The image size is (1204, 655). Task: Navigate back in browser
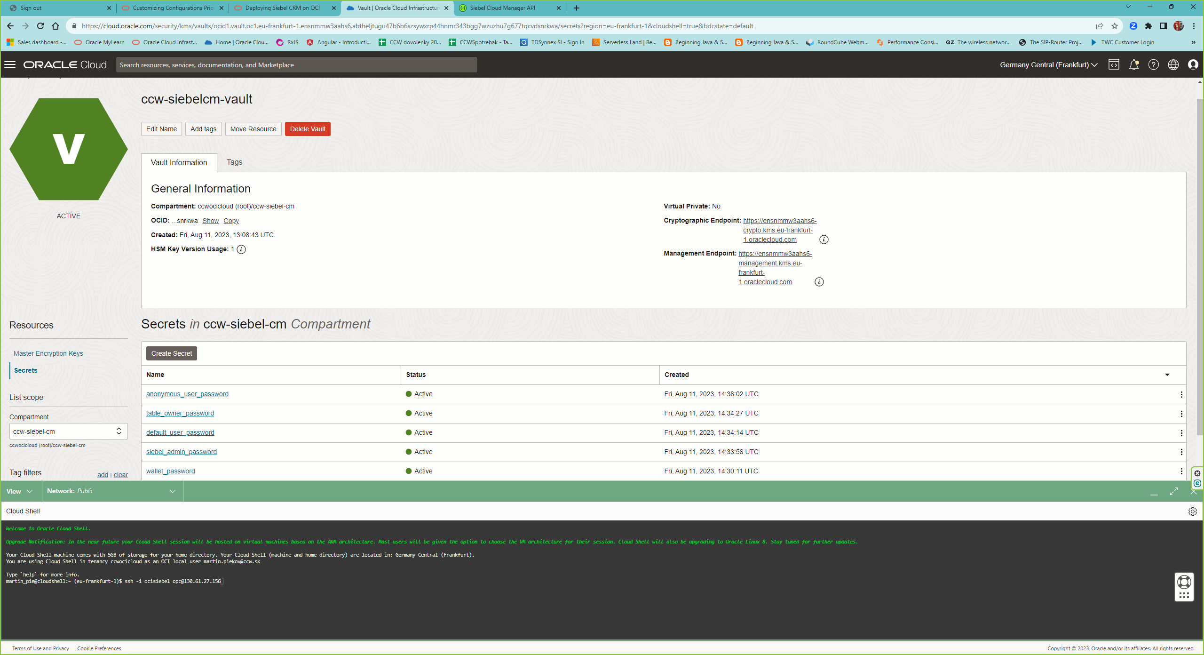point(10,26)
